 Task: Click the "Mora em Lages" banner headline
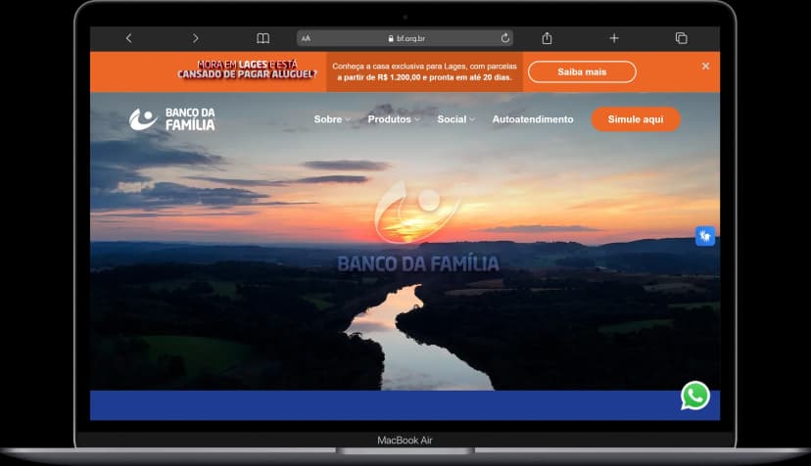(x=247, y=69)
